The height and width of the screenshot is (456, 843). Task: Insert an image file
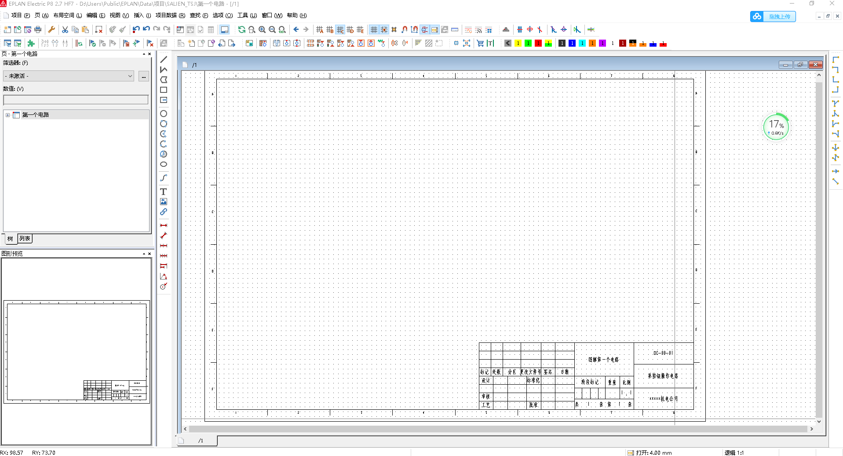coord(164,202)
